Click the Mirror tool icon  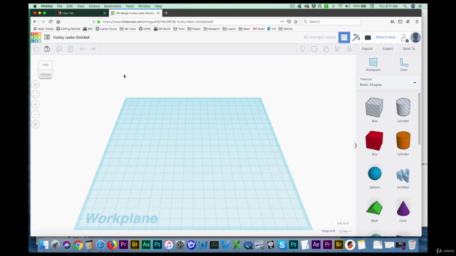(x=348, y=49)
